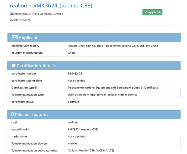Click the 'seal' label
The height and width of the screenshot is (154, 187).
click(14, 122)
